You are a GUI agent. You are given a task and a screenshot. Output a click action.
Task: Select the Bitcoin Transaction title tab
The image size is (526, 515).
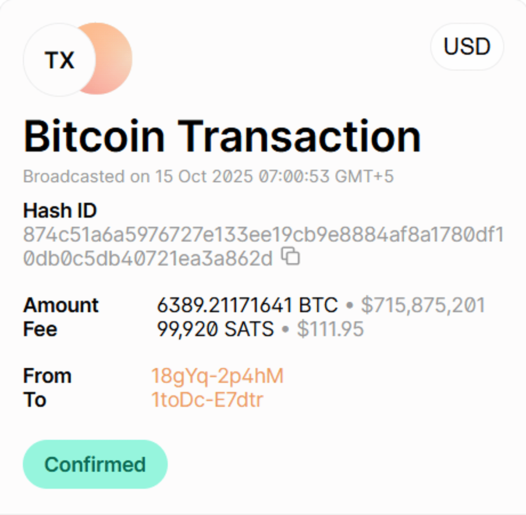point(222,136)
